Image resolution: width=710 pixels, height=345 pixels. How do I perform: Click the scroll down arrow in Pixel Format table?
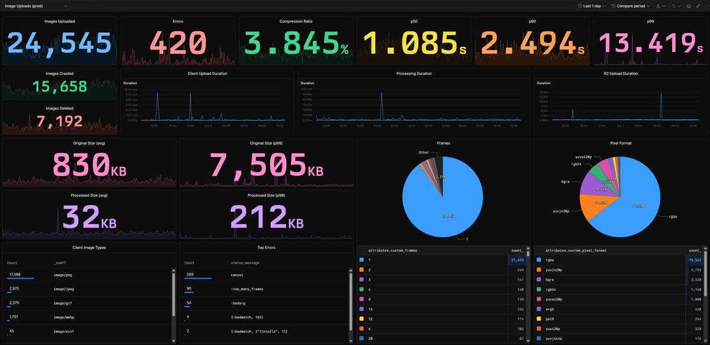click(x=705, y=341)
